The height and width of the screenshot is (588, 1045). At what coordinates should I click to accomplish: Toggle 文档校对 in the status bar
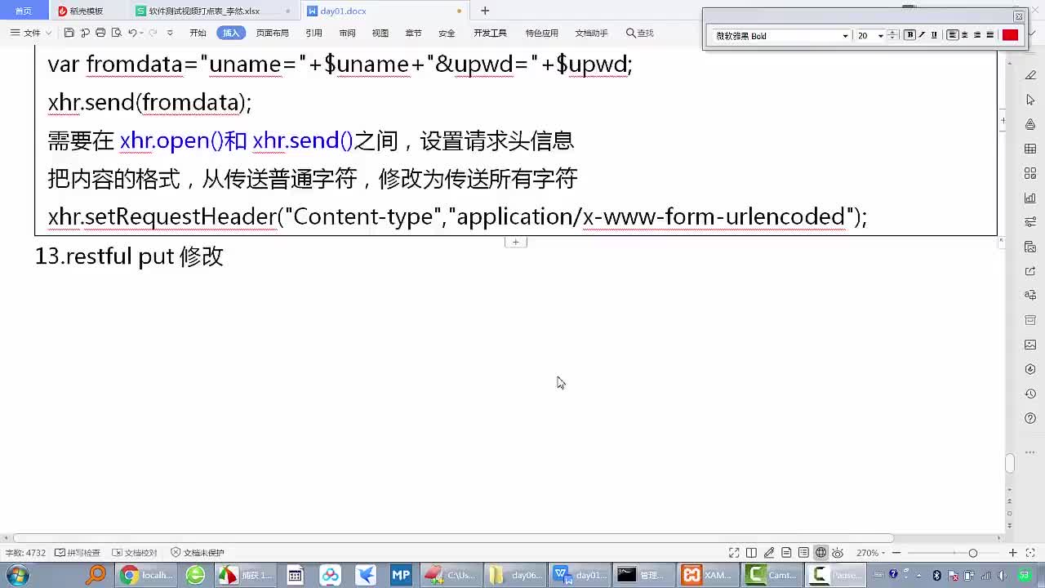[134, 553]
